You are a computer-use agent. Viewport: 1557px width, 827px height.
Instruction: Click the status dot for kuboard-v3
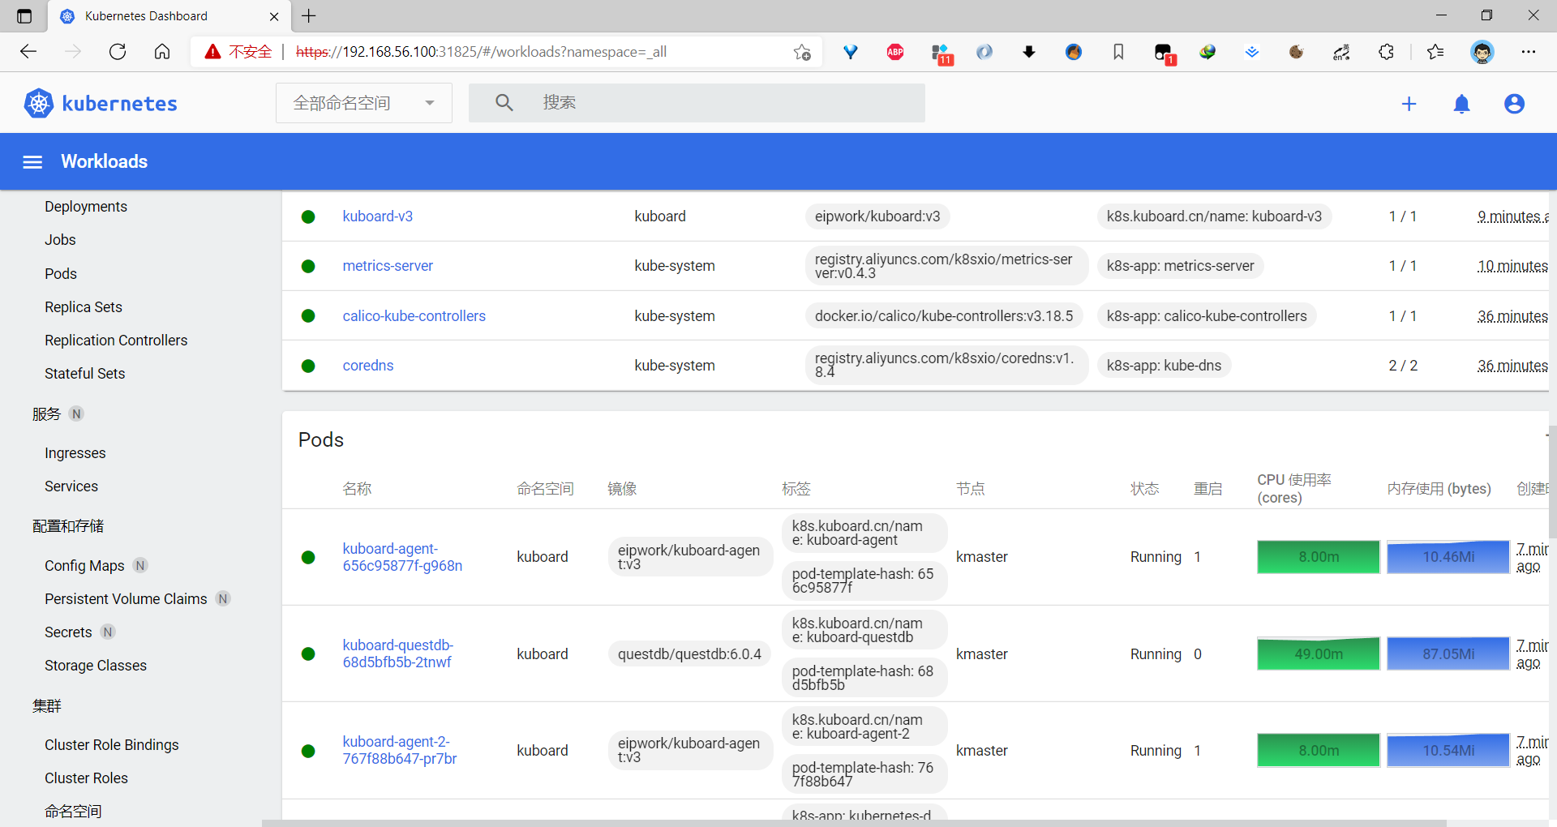pyautogui.click(x=308, y=216)
